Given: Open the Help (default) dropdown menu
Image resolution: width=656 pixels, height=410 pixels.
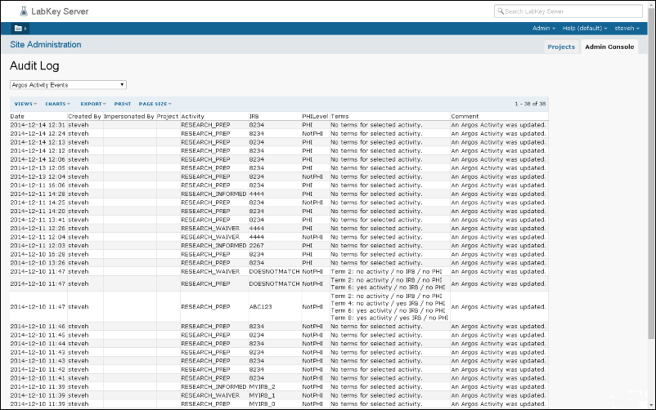Looking at the screenshot, I should [x=585, y=29].
